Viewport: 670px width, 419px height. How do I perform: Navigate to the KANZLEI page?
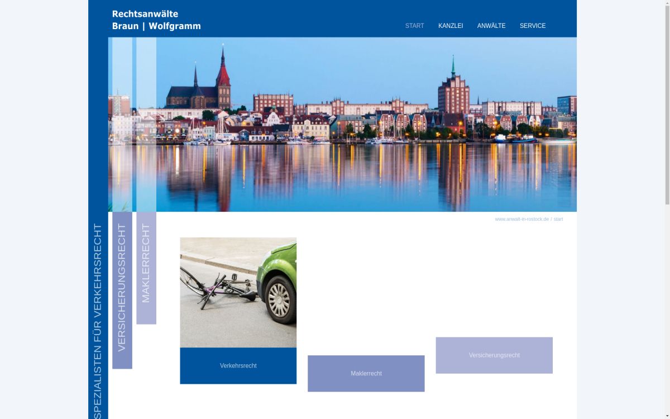(451, 26)
